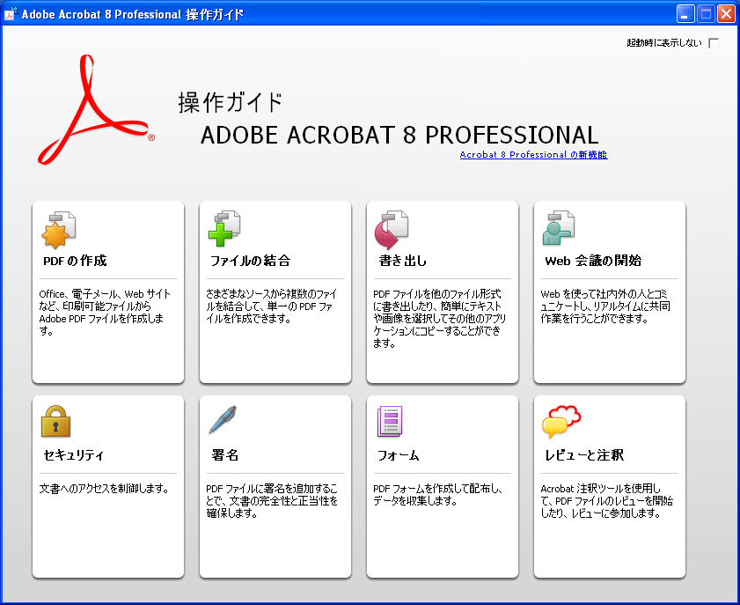Screen dimensions: 740x605
Task: Click the レビューと注釈 speech bubble icon
Action: click(x=561, y=421)
